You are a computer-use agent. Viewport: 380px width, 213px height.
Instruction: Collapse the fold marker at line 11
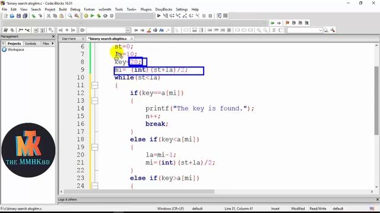pyautogui.click(x=95, y=85)
